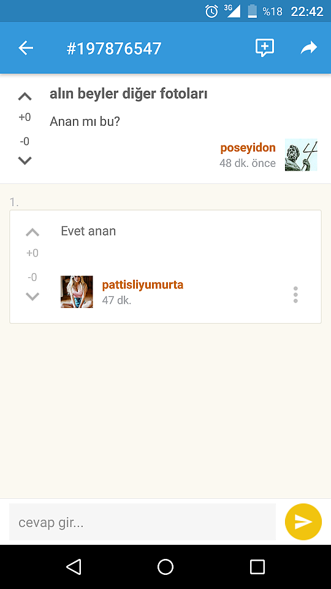This screenshot has width=331, height=589.
Task: View poseyidon's statue avatar
Action: (x=301, y=155)
